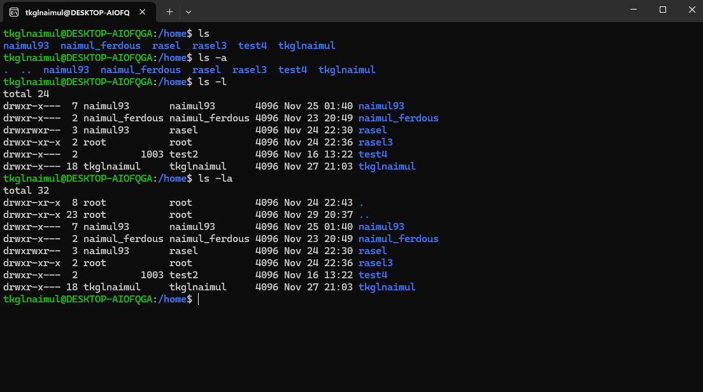703x392 pixels.
Task: Click the "total 24" line
Action: (26, 94)
